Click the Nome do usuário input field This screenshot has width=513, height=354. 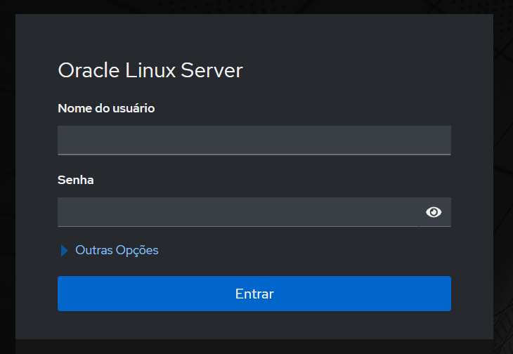[x=254, y=140]
